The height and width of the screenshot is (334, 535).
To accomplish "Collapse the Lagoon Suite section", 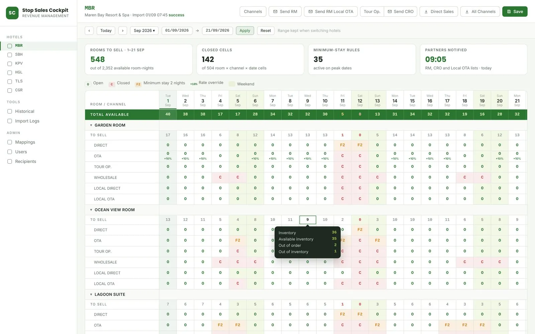I will tap(91, 295).
